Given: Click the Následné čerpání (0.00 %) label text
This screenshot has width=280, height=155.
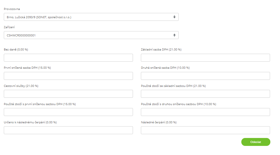Looking at the screenshot, I should (159, 122).
